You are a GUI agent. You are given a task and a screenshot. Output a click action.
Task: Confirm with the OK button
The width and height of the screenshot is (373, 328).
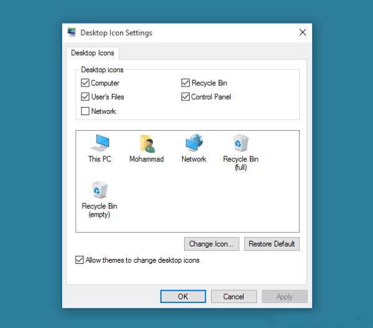(x=183, y=296)
